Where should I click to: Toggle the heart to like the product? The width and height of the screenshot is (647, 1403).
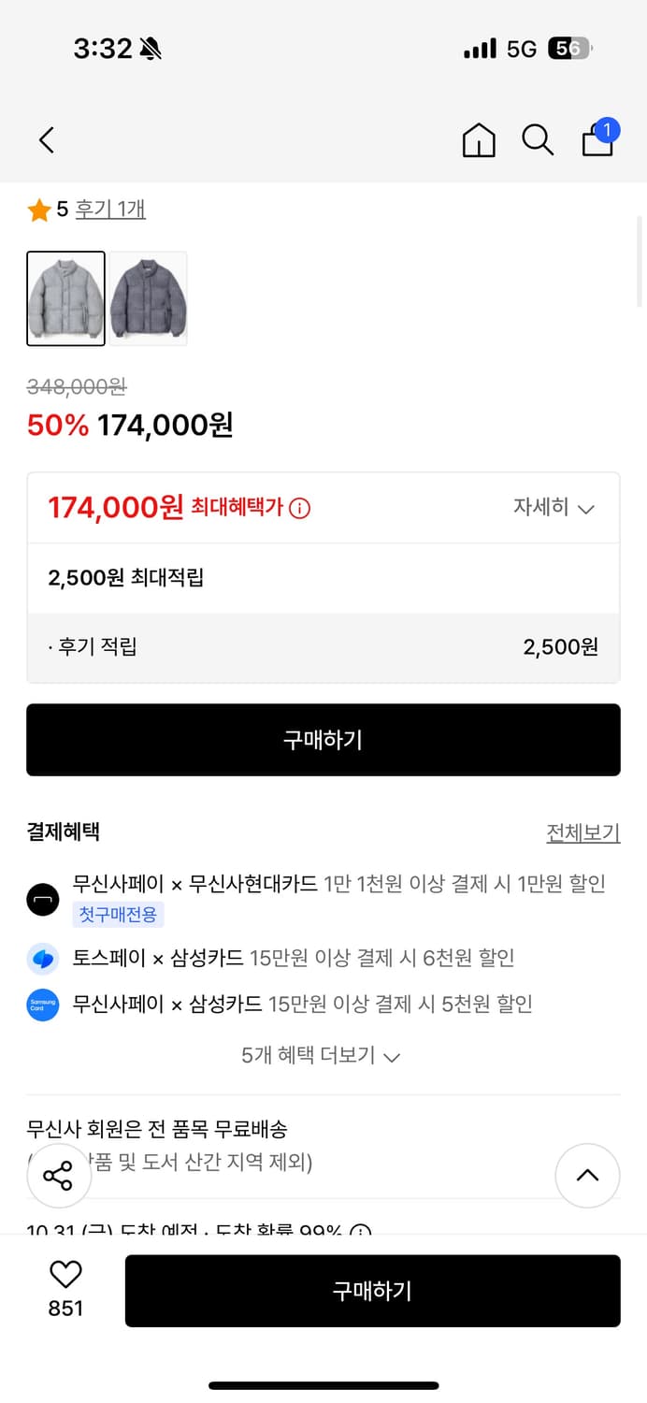(65, 1278)
